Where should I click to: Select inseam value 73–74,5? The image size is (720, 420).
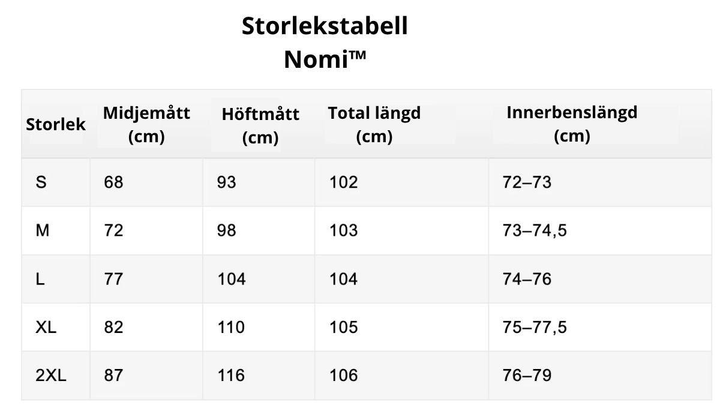(x=535, y=230)
